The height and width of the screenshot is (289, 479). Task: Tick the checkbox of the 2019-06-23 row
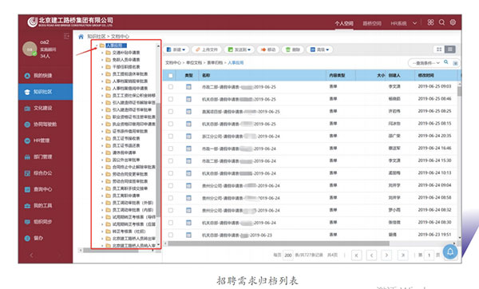tap(171, 235)
